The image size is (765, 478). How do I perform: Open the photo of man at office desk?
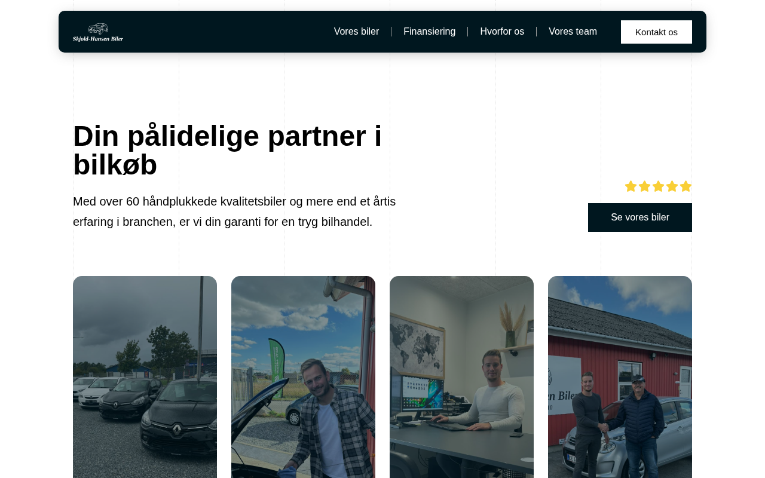click(x=461, y=377)
